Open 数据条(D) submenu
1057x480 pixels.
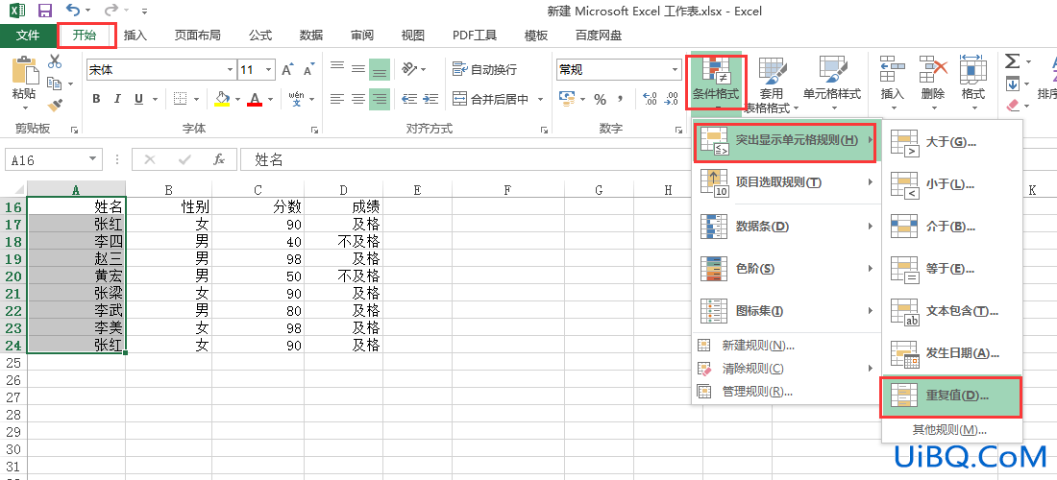(x=786, y=227)
